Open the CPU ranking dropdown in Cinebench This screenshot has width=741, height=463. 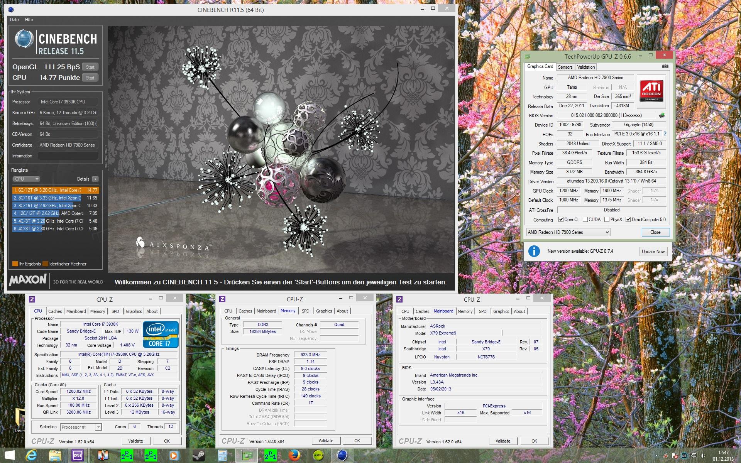(x=26, y=179)
